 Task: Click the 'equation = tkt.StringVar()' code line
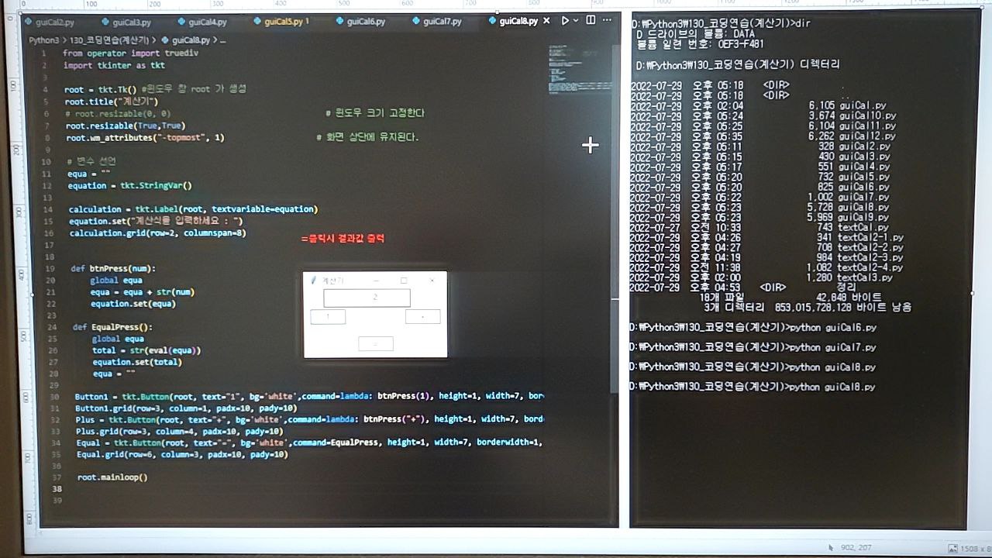click(x=129, y=185)
